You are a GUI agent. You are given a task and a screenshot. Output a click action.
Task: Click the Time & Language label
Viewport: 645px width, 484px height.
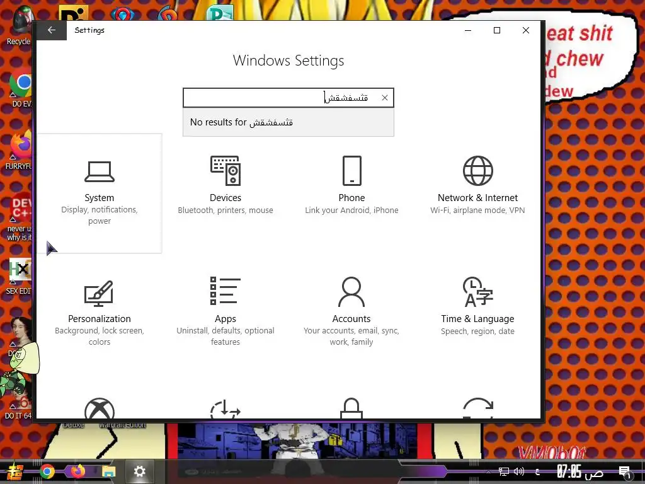point(477,318)
